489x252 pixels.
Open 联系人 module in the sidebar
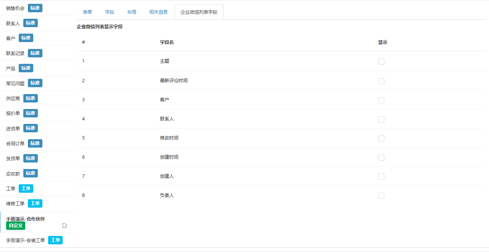click(13, 23)
